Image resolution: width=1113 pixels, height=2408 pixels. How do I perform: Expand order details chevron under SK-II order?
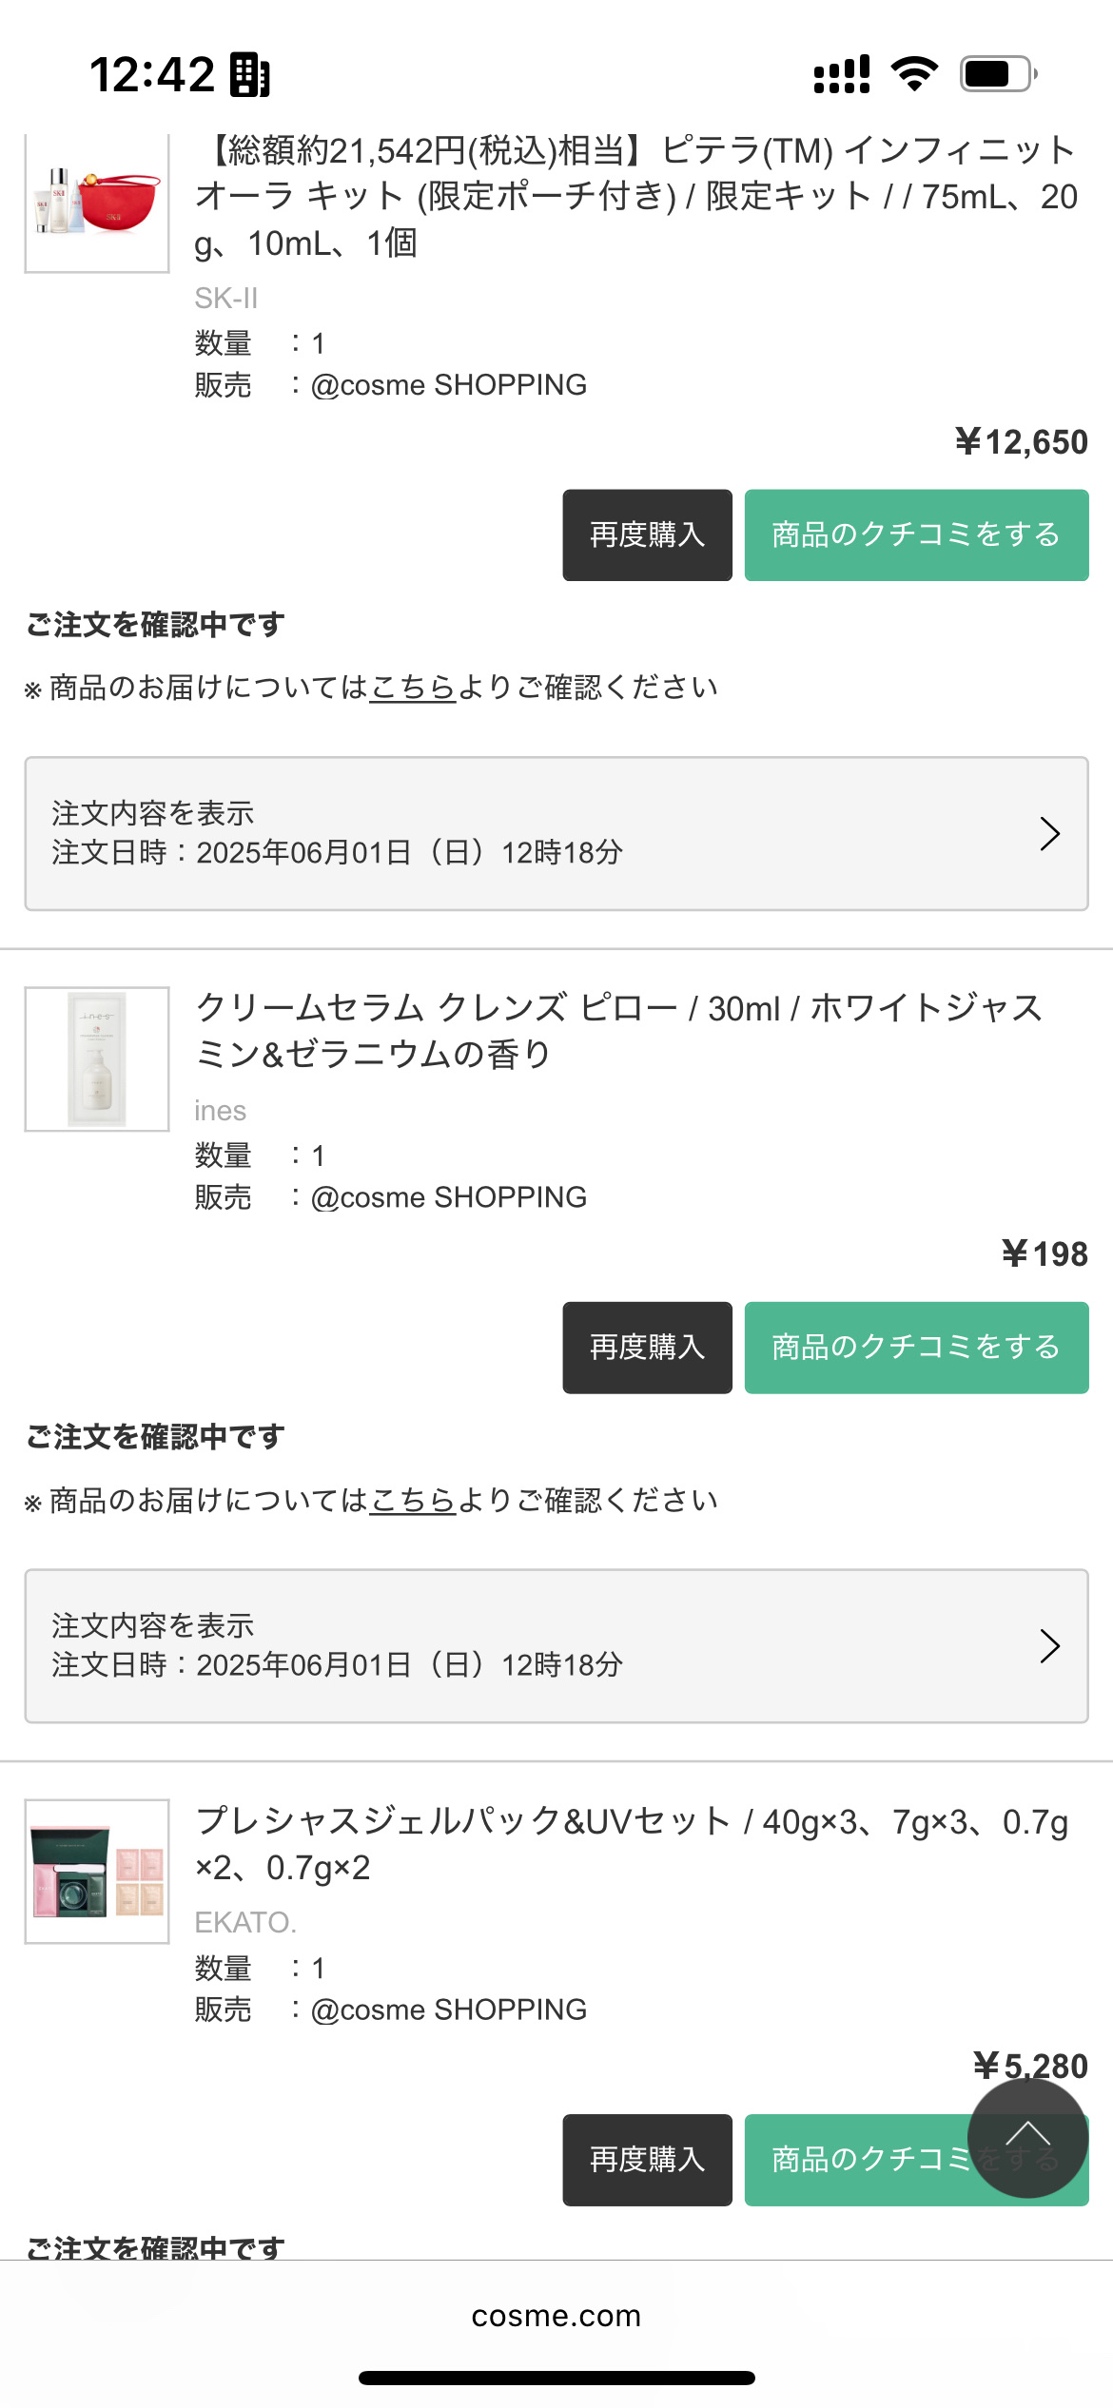1049,834
